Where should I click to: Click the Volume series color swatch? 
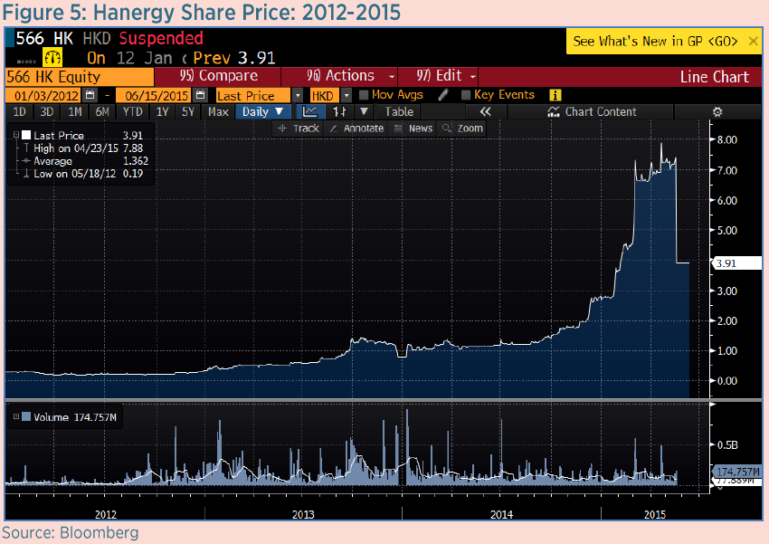tap(26, 416)
